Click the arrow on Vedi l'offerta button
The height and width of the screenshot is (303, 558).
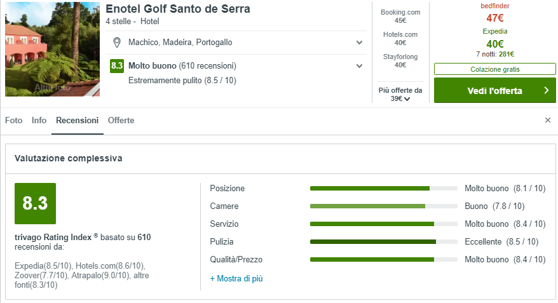click(546, 91)
